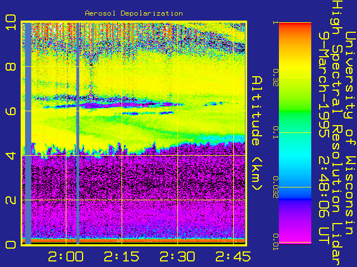Click the wide blue data-gap stripe before 2:00

(28, 133)
